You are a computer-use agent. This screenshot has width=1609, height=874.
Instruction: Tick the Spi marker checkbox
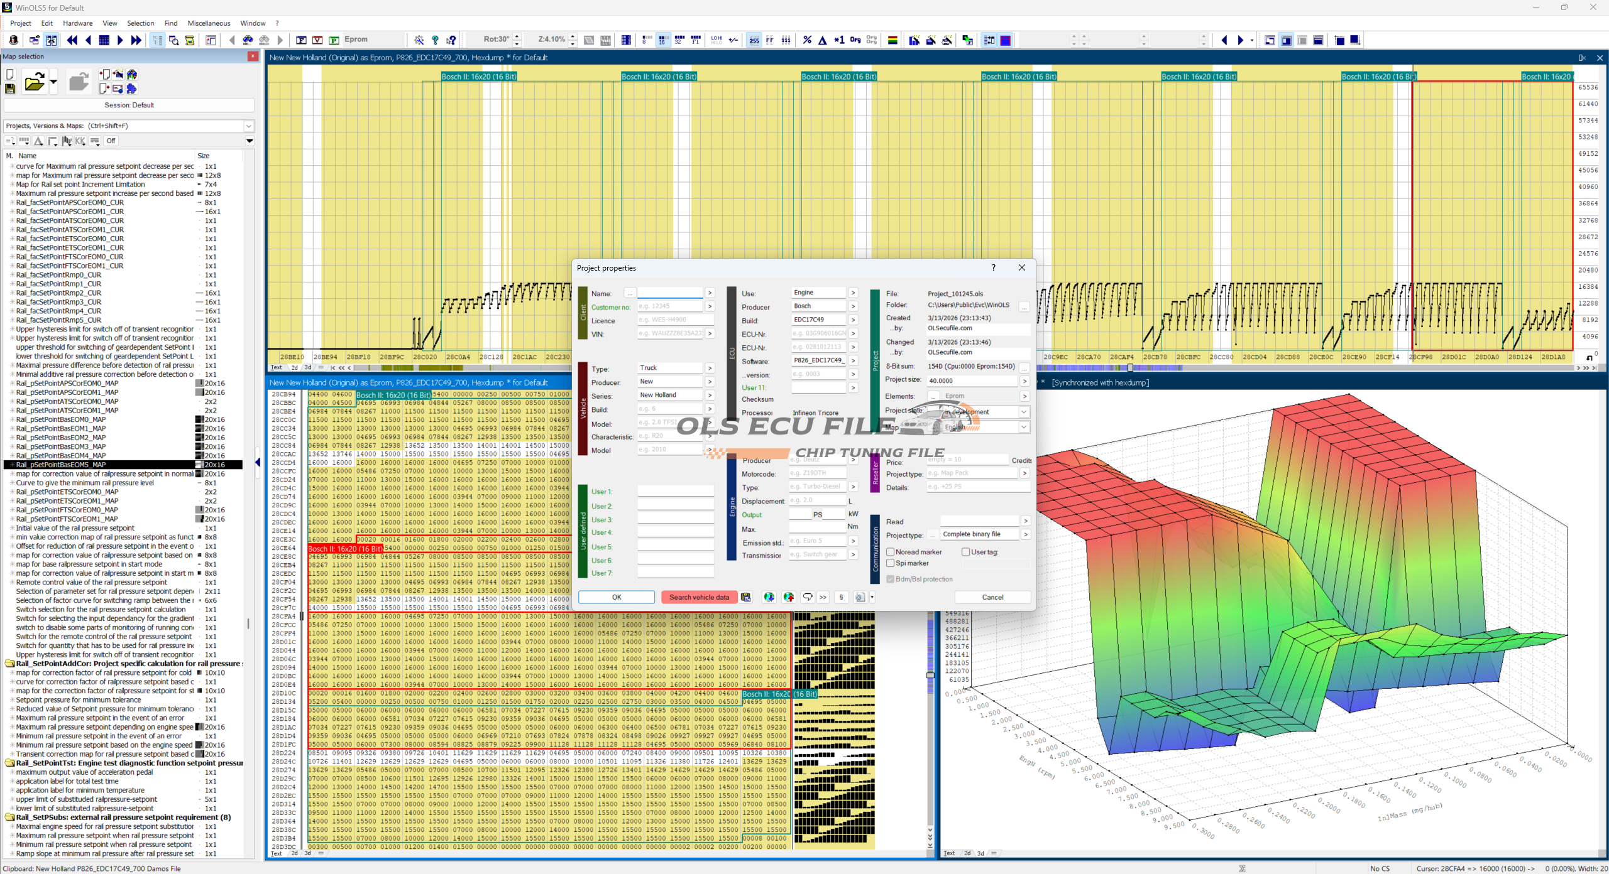pyautogui.click(x=890, y=563)
